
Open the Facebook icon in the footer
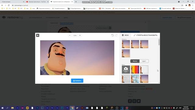point(130,101)
